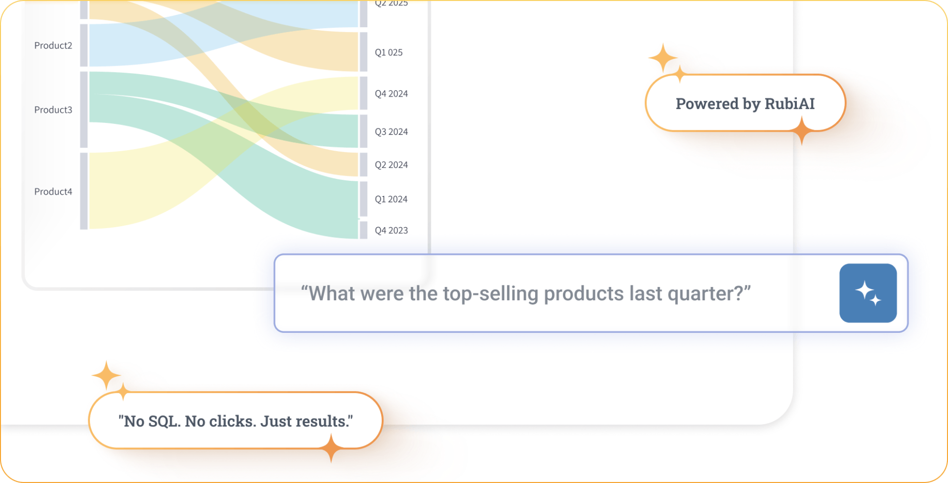The height and width of the screenshot is (483, 948).
Task: Select the Product4 label in the chart
Action: click(53, 192)
